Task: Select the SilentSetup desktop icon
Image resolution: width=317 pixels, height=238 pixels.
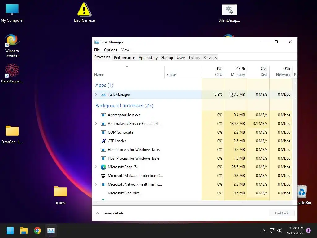Action: (229, 13)
